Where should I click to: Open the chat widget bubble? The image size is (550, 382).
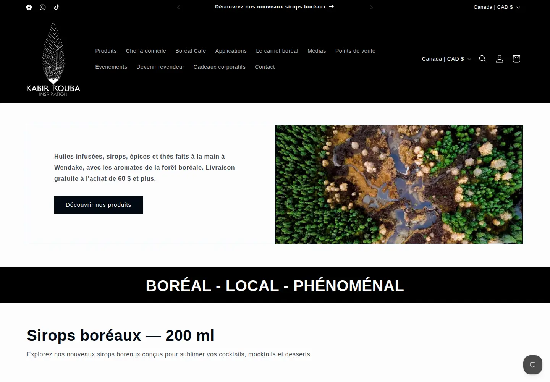click(x=533, y=365)
